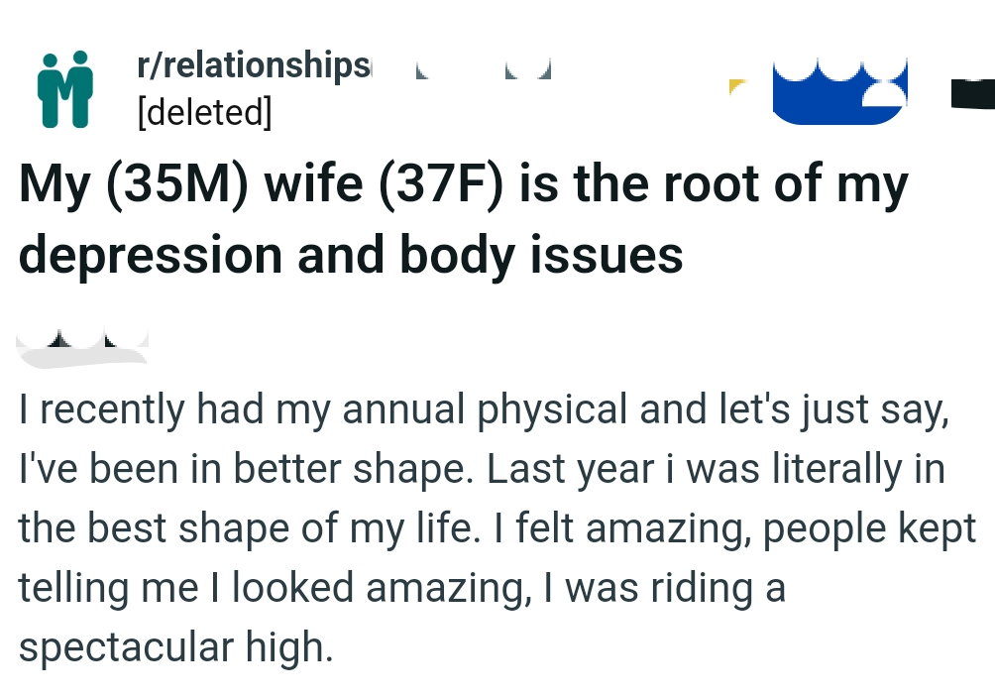Screen dimensions: 995x697
Task: Click the r/relationships community avatar icon
Action: tap(65, 87)
